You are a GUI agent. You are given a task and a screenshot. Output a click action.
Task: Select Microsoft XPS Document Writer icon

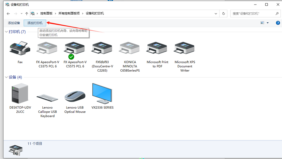(x=185, y=49)
